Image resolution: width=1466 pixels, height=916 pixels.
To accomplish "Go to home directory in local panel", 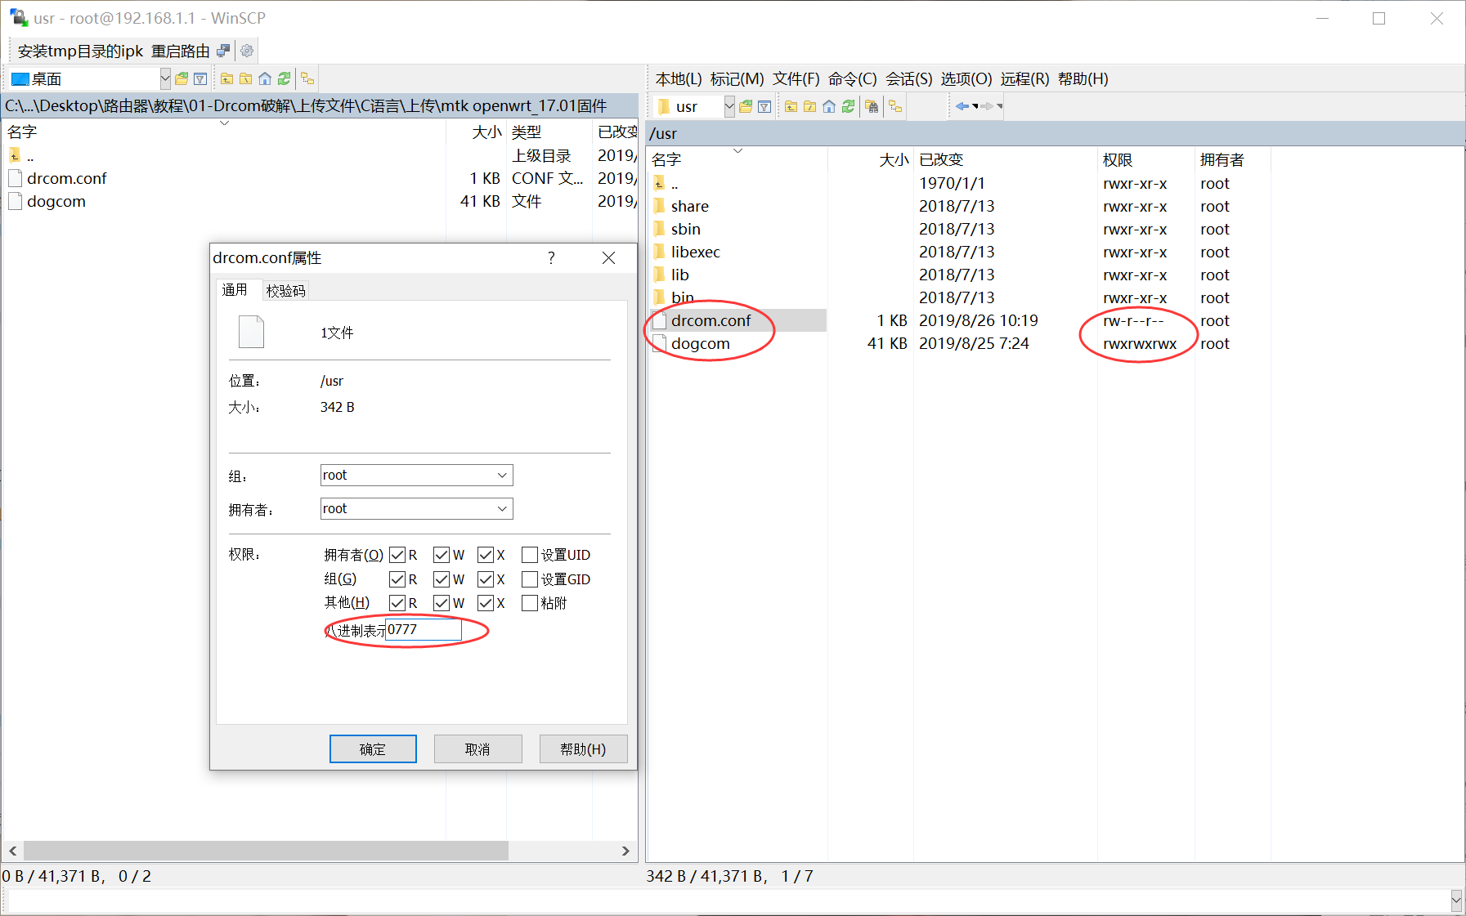I will [x=264, y=78].
